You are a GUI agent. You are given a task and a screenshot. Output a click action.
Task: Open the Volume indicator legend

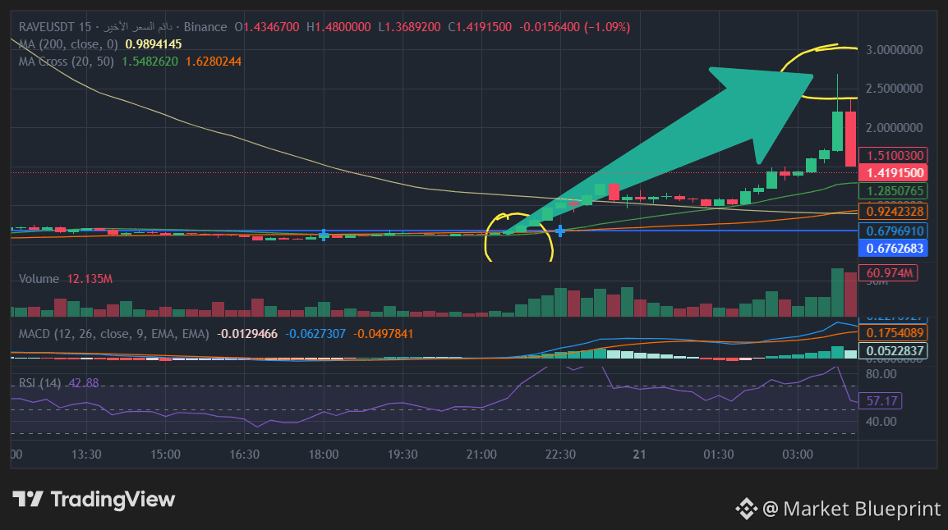[x=39, y=279]
